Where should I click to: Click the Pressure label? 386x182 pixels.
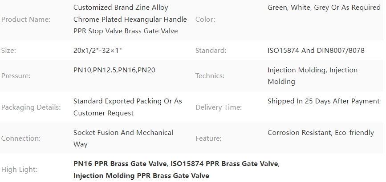pyautogui.click(x=16, y=75)
